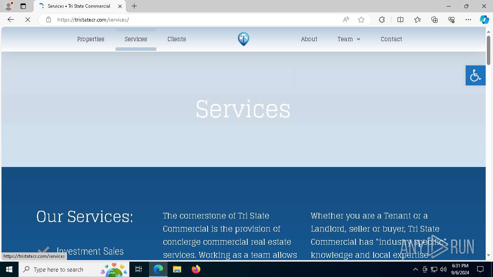Select the Services nav item
This screenshot has width=493, height=277.
(x=136, y=39)
